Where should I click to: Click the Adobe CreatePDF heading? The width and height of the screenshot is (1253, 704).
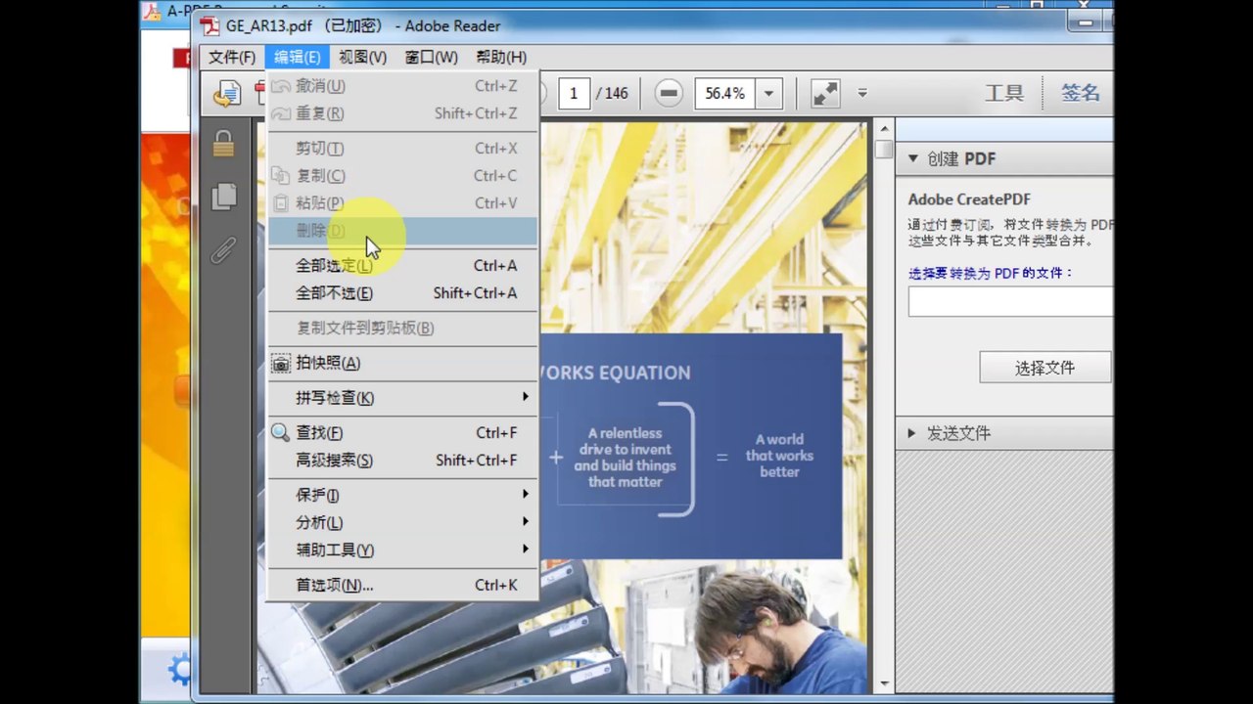click(969, 199)
